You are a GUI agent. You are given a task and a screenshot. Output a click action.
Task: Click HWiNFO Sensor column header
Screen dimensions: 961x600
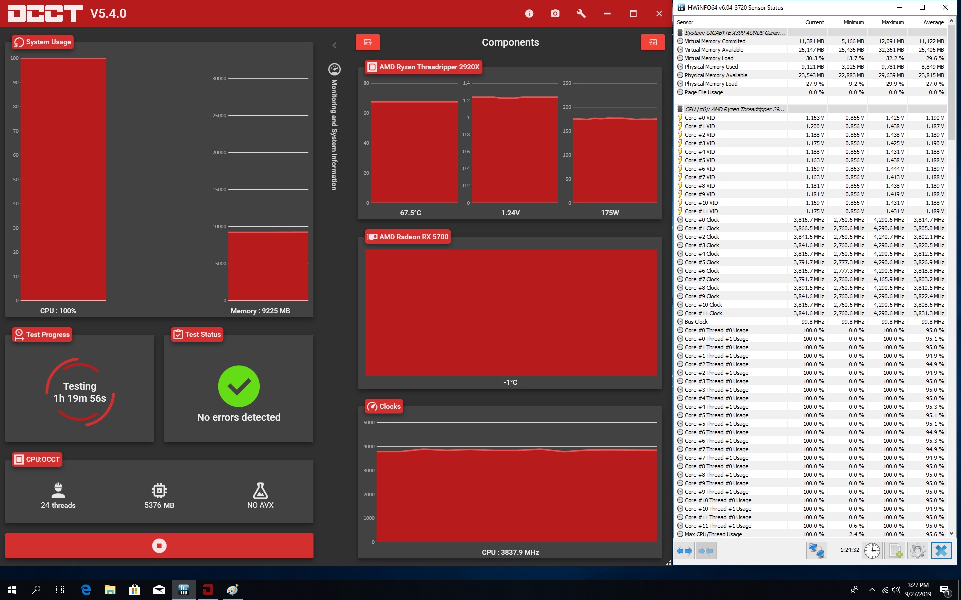point(730,22)
